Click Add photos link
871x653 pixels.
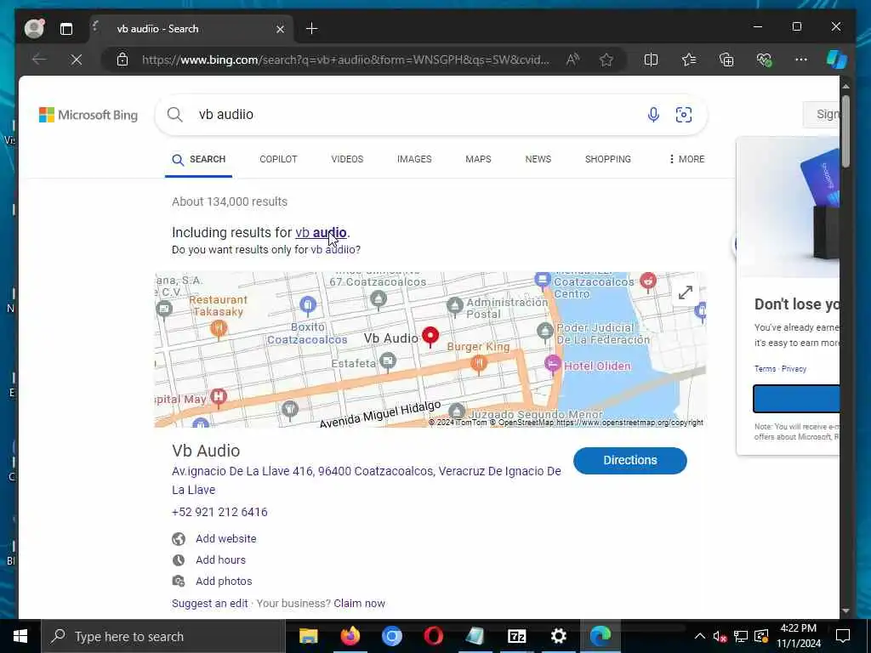224,582
